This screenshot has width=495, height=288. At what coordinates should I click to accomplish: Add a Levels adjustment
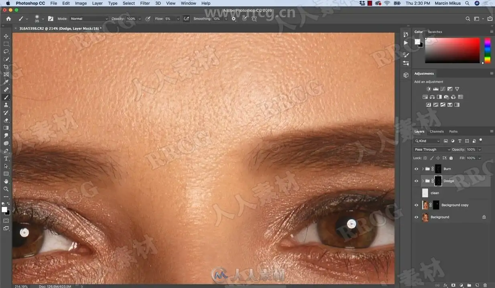pyautogui.click(x=436, y=89)
